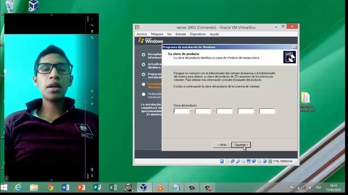Image resolution: width=348 pixels, height=195 pixels.
Task: Click the fifth product key field
Action: [x=267, y=111]
